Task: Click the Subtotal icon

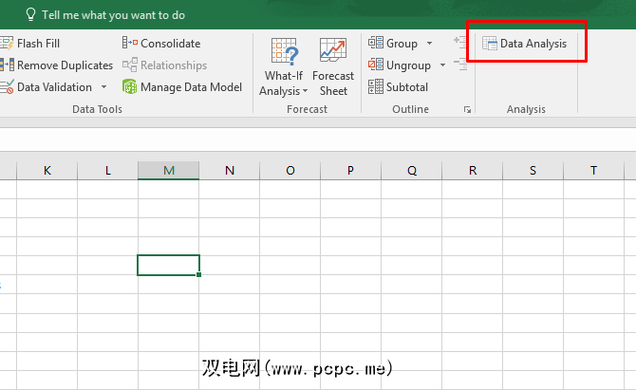Action: [375, 87]
